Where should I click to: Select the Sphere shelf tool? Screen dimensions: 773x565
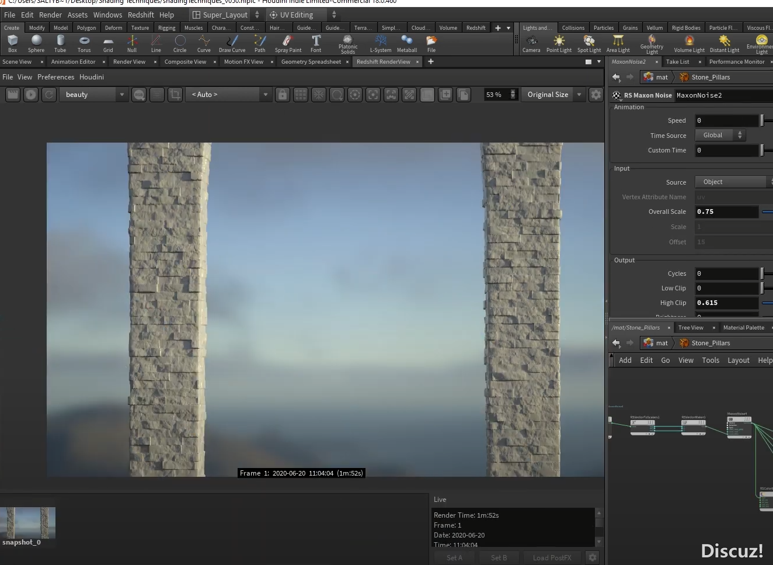pyautogui.click(x=36, y=44)
